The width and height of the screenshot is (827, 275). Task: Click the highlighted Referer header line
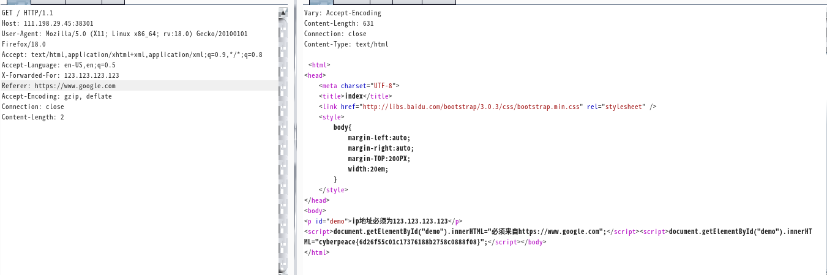point(58,86)
